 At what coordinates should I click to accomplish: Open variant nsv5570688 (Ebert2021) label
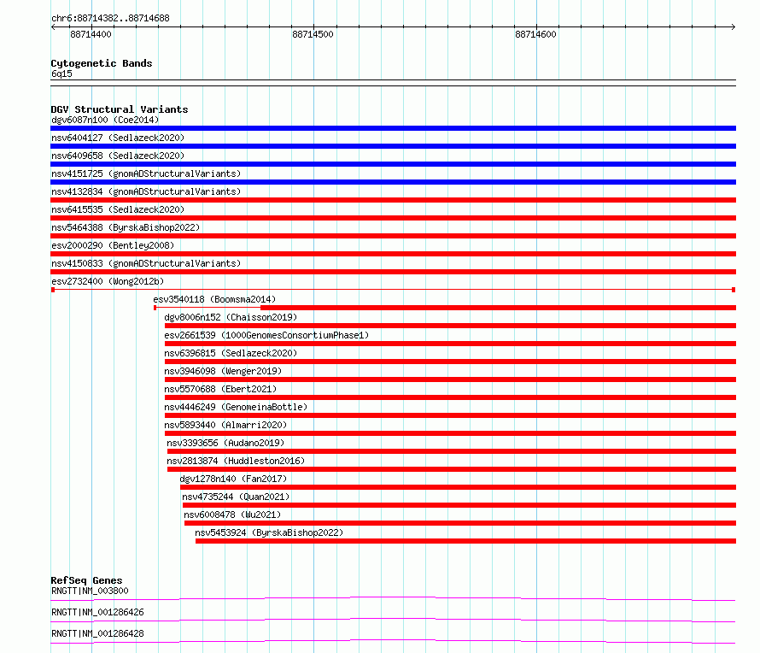pyautogui.click(x=220, y=389)
